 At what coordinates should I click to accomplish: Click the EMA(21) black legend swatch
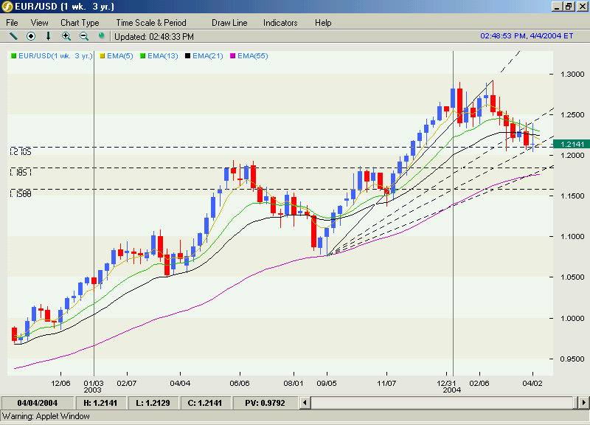point(188,56)
